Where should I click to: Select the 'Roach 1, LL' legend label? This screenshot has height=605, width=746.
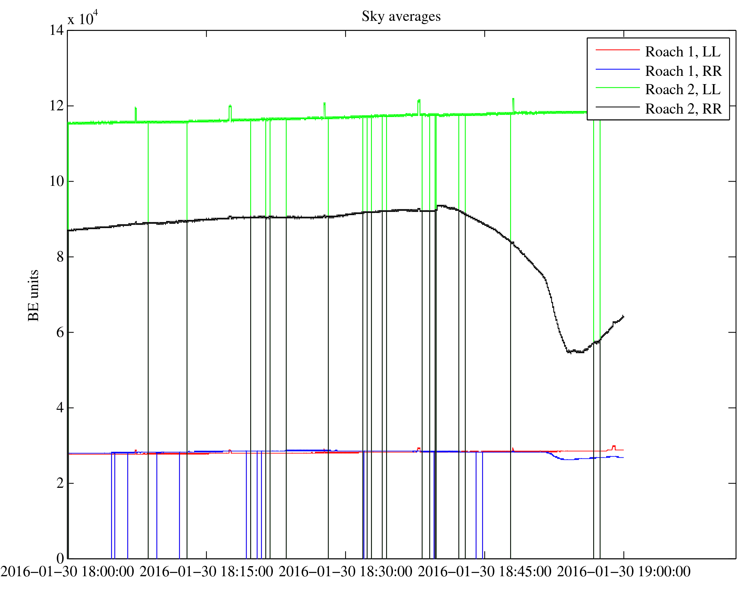pos(683,52)
